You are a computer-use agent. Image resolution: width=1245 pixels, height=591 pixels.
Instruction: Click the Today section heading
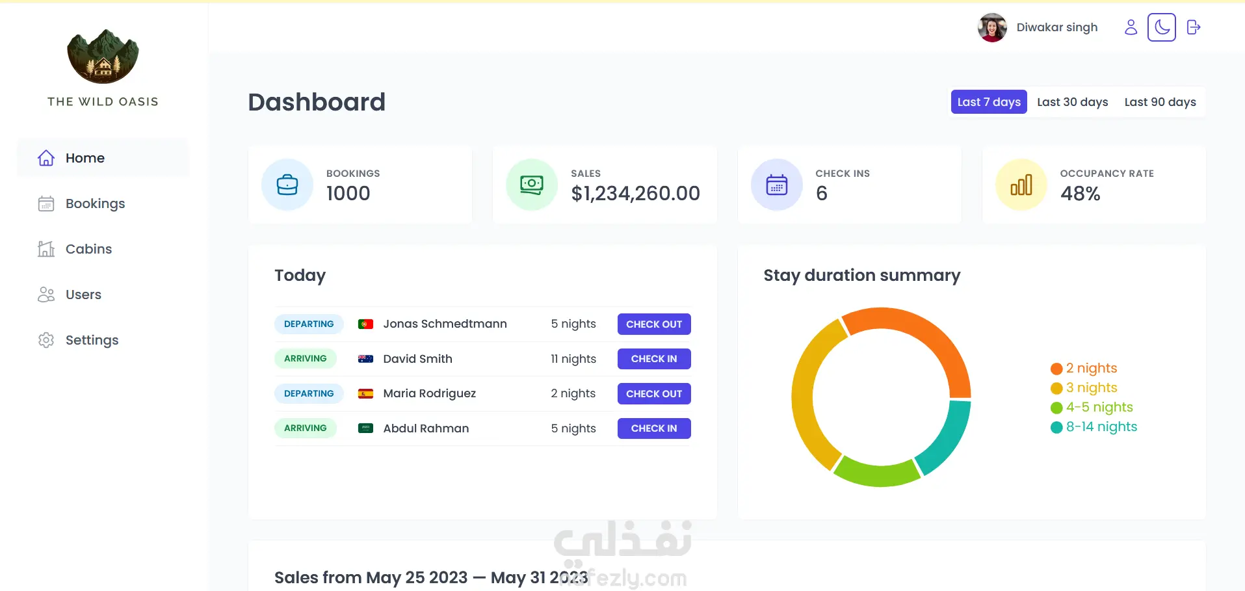[300, 276]
